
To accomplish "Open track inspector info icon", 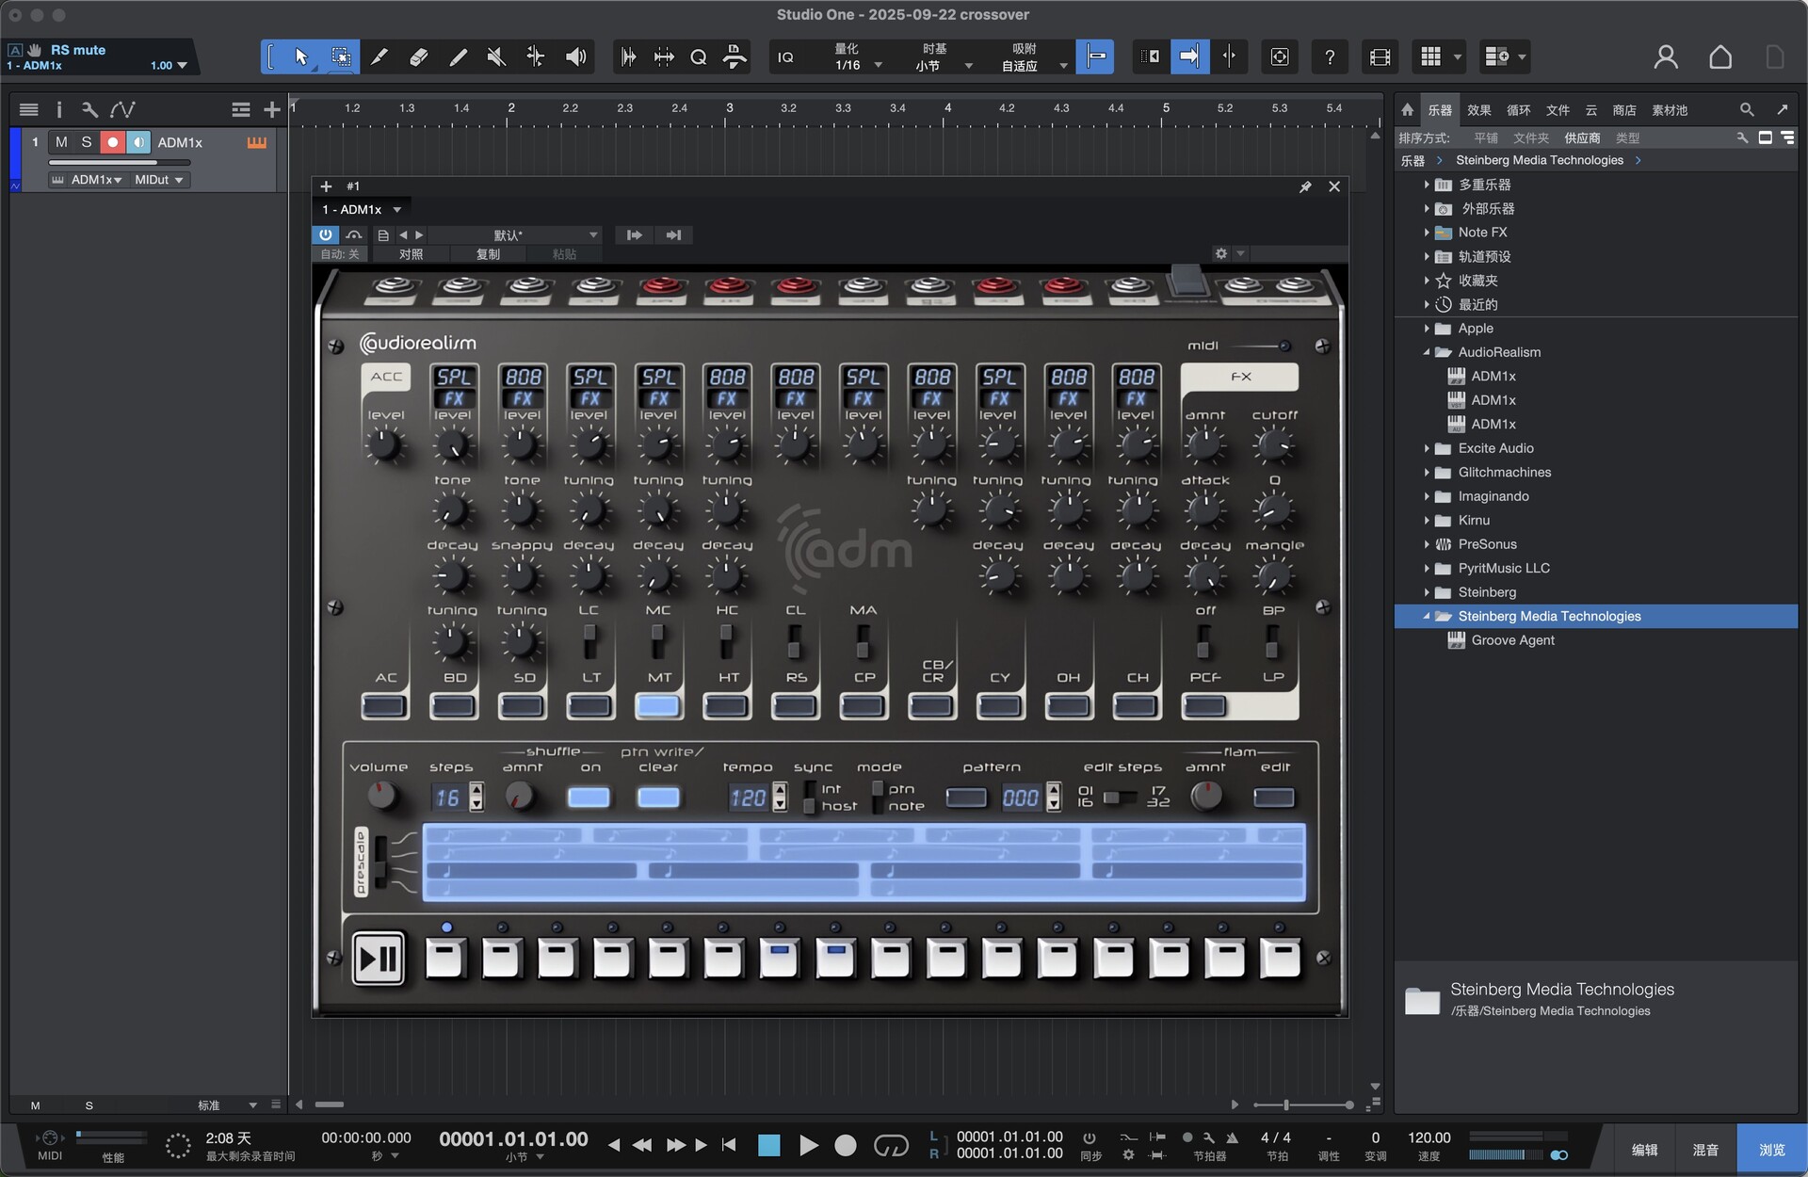I will (x=58, y=110).
